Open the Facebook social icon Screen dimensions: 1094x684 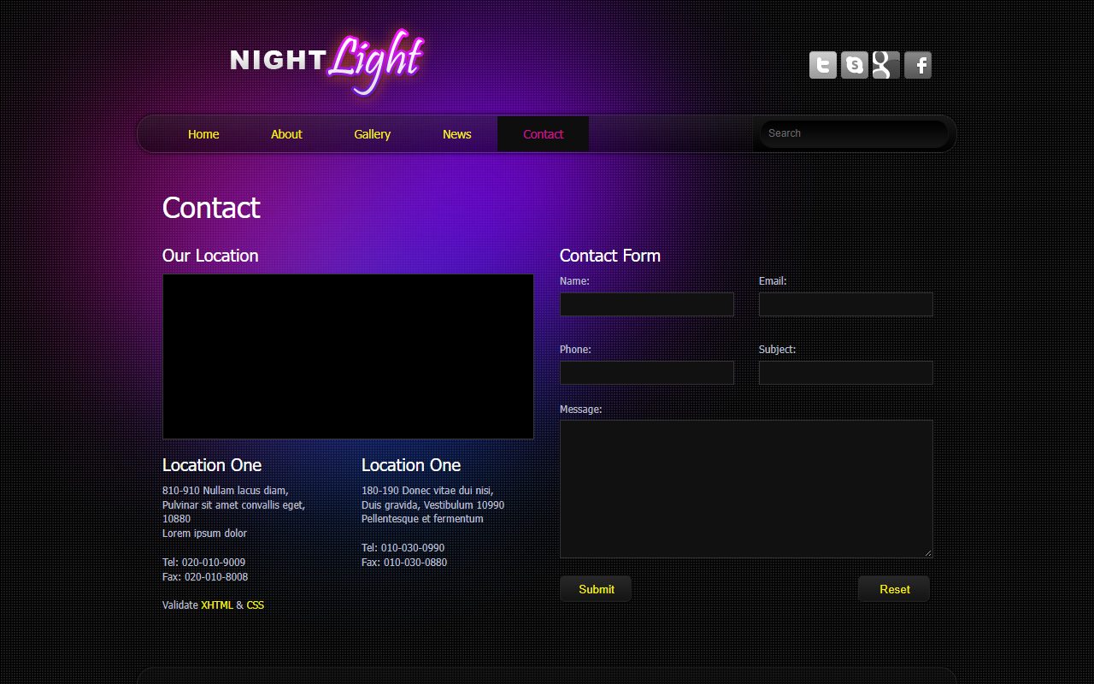[x=918, y=65]
